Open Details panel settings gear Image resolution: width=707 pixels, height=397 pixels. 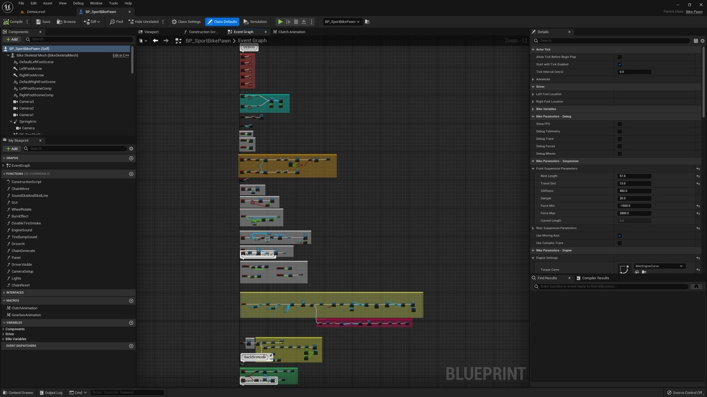click(x=703, y=40)
